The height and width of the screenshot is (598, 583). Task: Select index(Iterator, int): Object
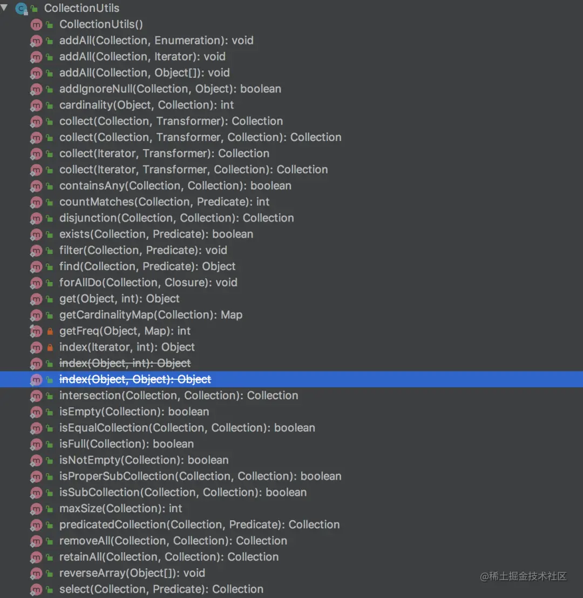pos(127,347)
